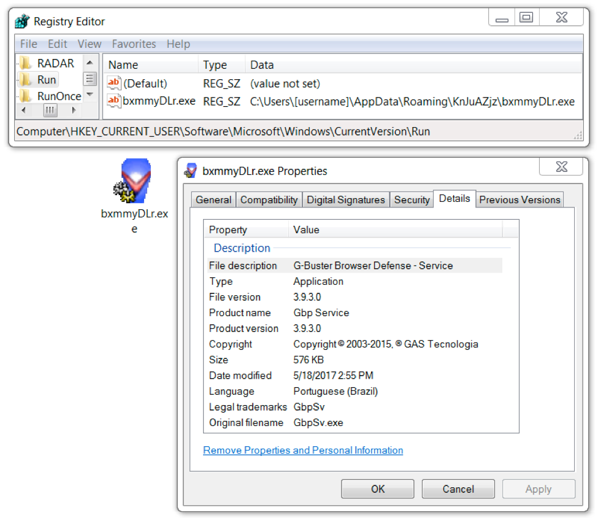
Task: Click the '(value not set)' data cell
Action: (285, 83)
